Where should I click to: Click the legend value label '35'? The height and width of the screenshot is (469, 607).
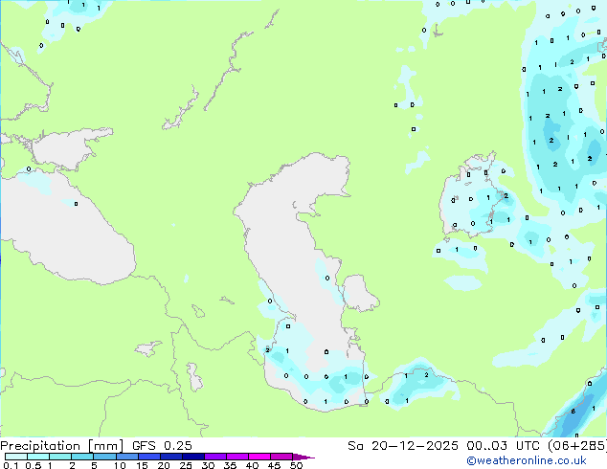coord(230,465)
